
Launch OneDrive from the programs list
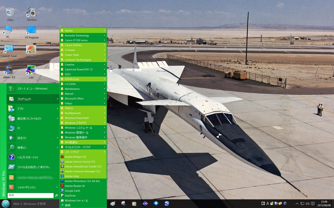83,195
